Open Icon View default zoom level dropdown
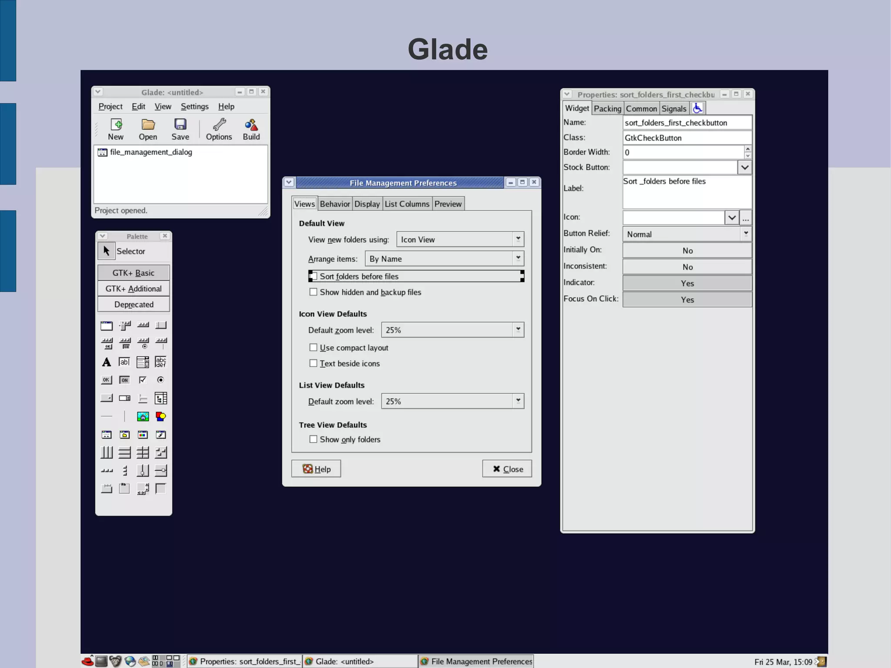 point(452,330)
